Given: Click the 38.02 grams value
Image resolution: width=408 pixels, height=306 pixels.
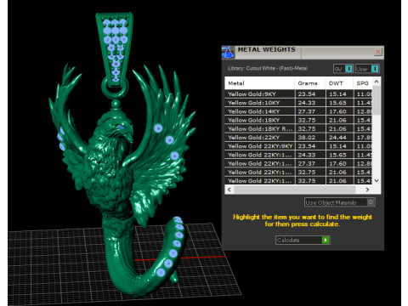Looking at the screenshot, I should point(306,138).
